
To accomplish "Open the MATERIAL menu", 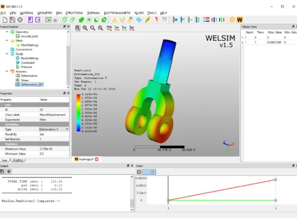I will (x=27, y=13).
